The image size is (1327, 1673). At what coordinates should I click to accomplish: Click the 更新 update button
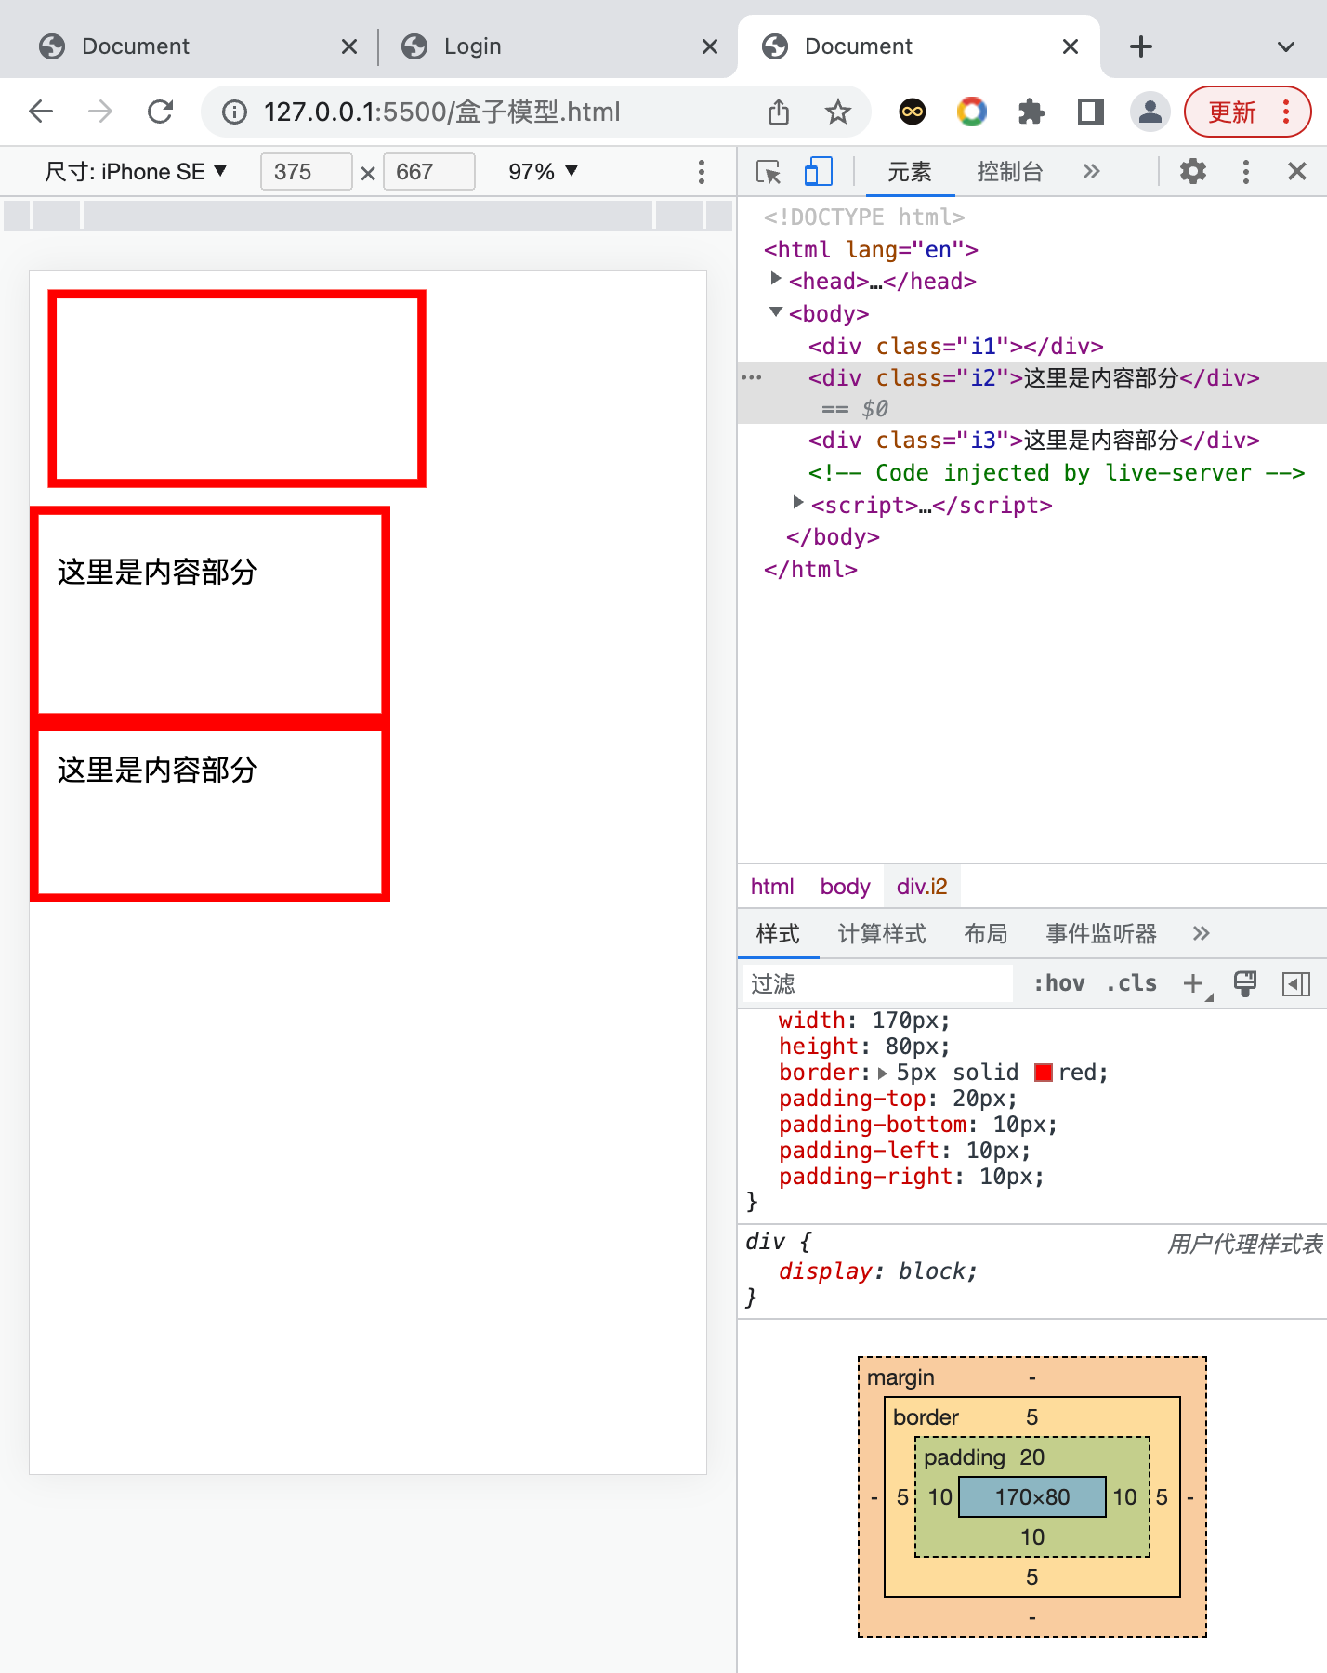(1247, 112)
